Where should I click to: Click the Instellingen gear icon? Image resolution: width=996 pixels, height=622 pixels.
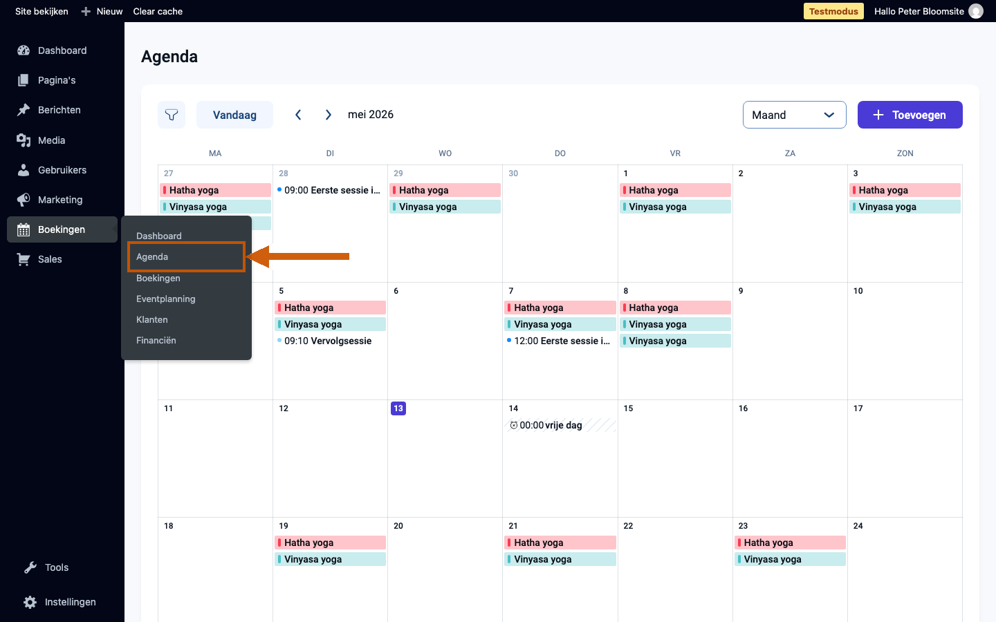pyautogui.click(x=30, y=602)
